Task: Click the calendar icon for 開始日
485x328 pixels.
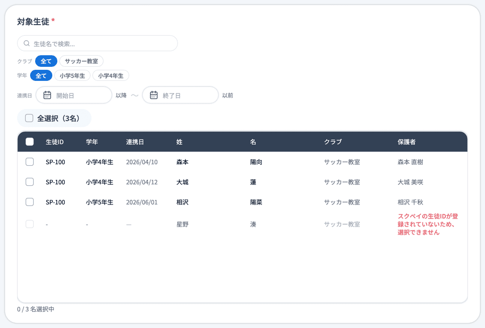Action: [47, 95]
